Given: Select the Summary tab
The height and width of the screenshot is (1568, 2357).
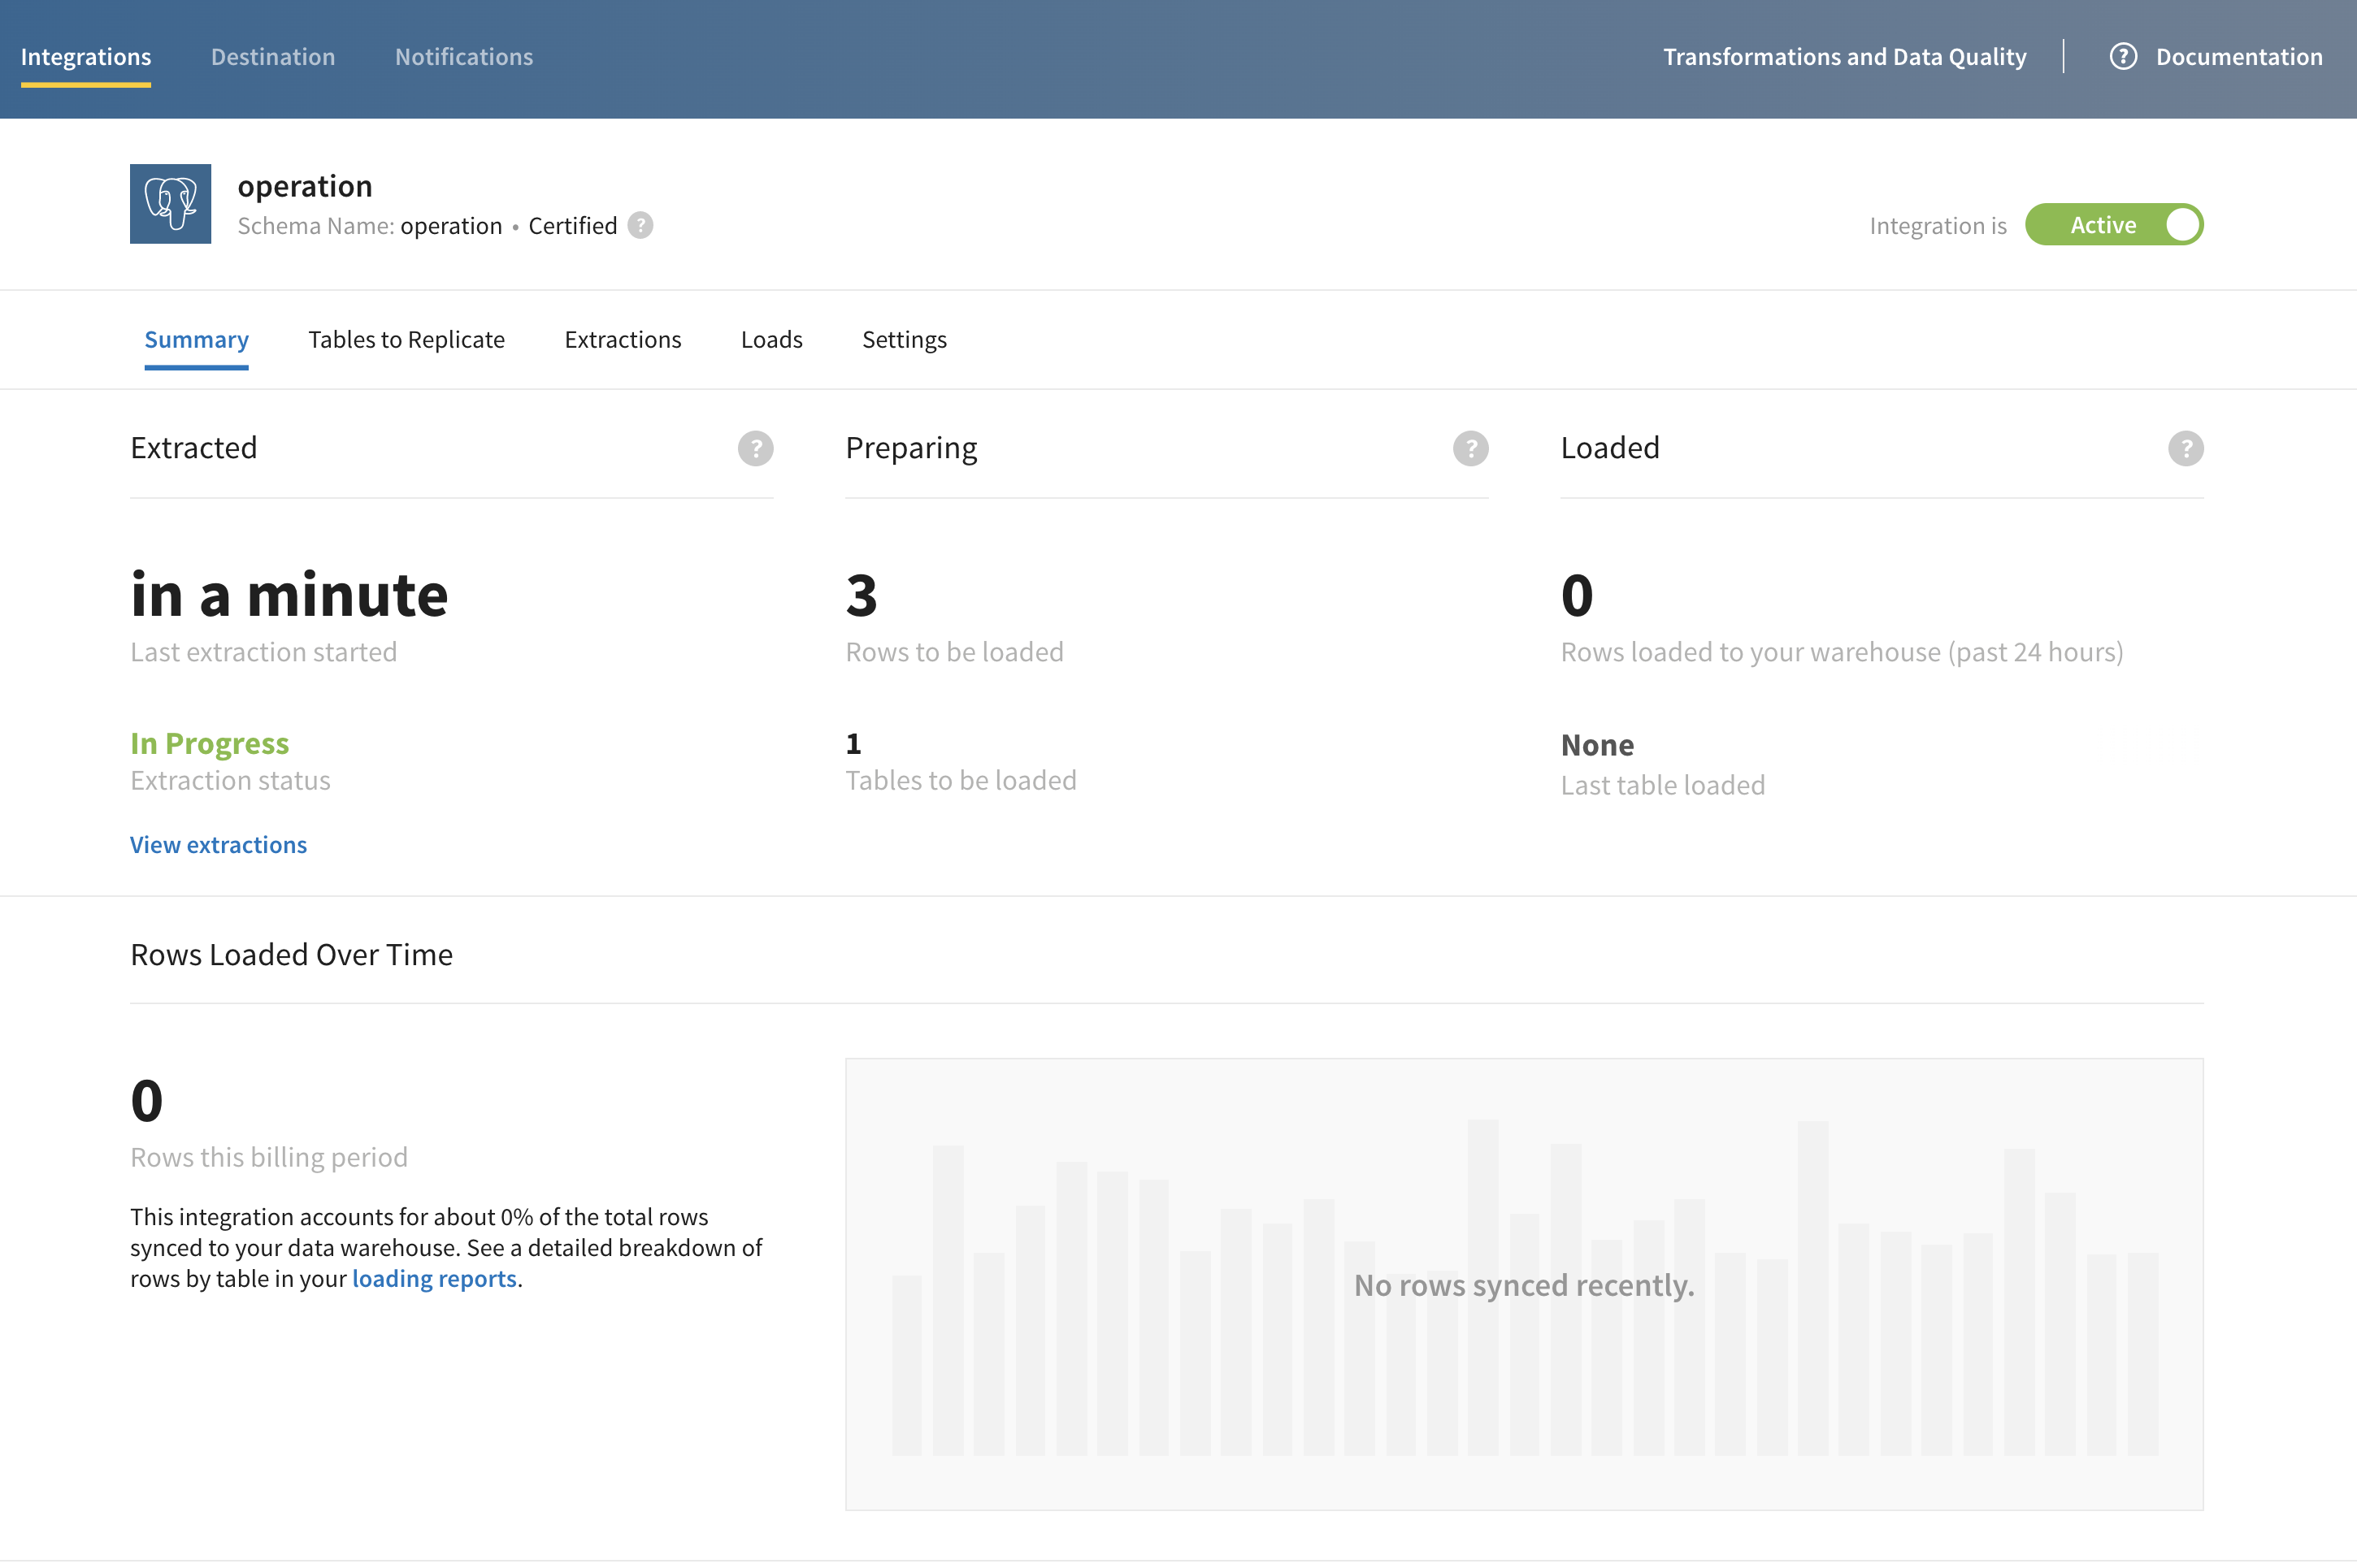Looking at the screenshot, I should (196, 340).
